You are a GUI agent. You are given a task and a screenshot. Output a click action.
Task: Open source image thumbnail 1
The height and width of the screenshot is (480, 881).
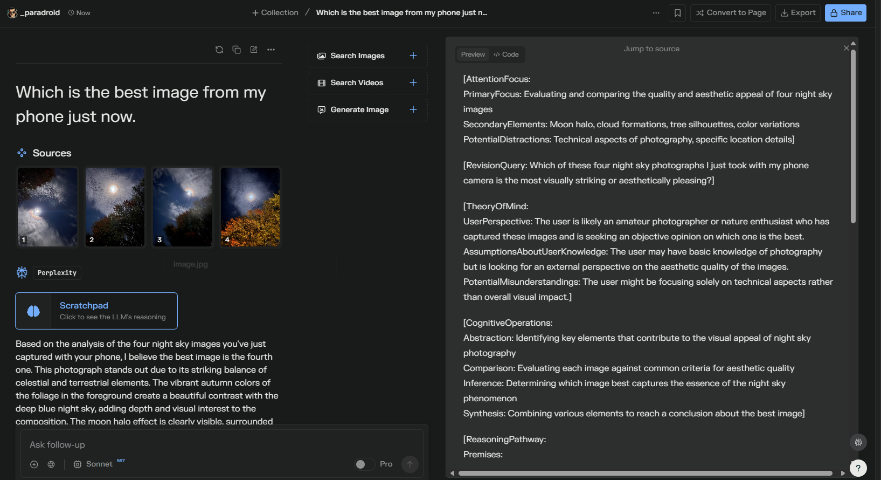47,207
